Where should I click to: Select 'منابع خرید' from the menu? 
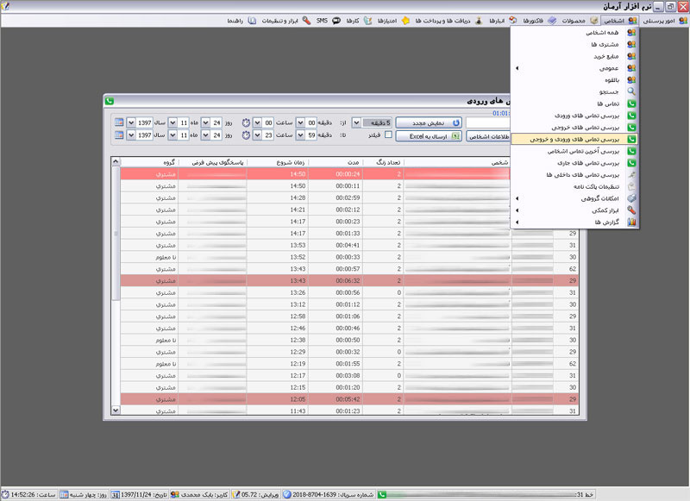point(574,56)
